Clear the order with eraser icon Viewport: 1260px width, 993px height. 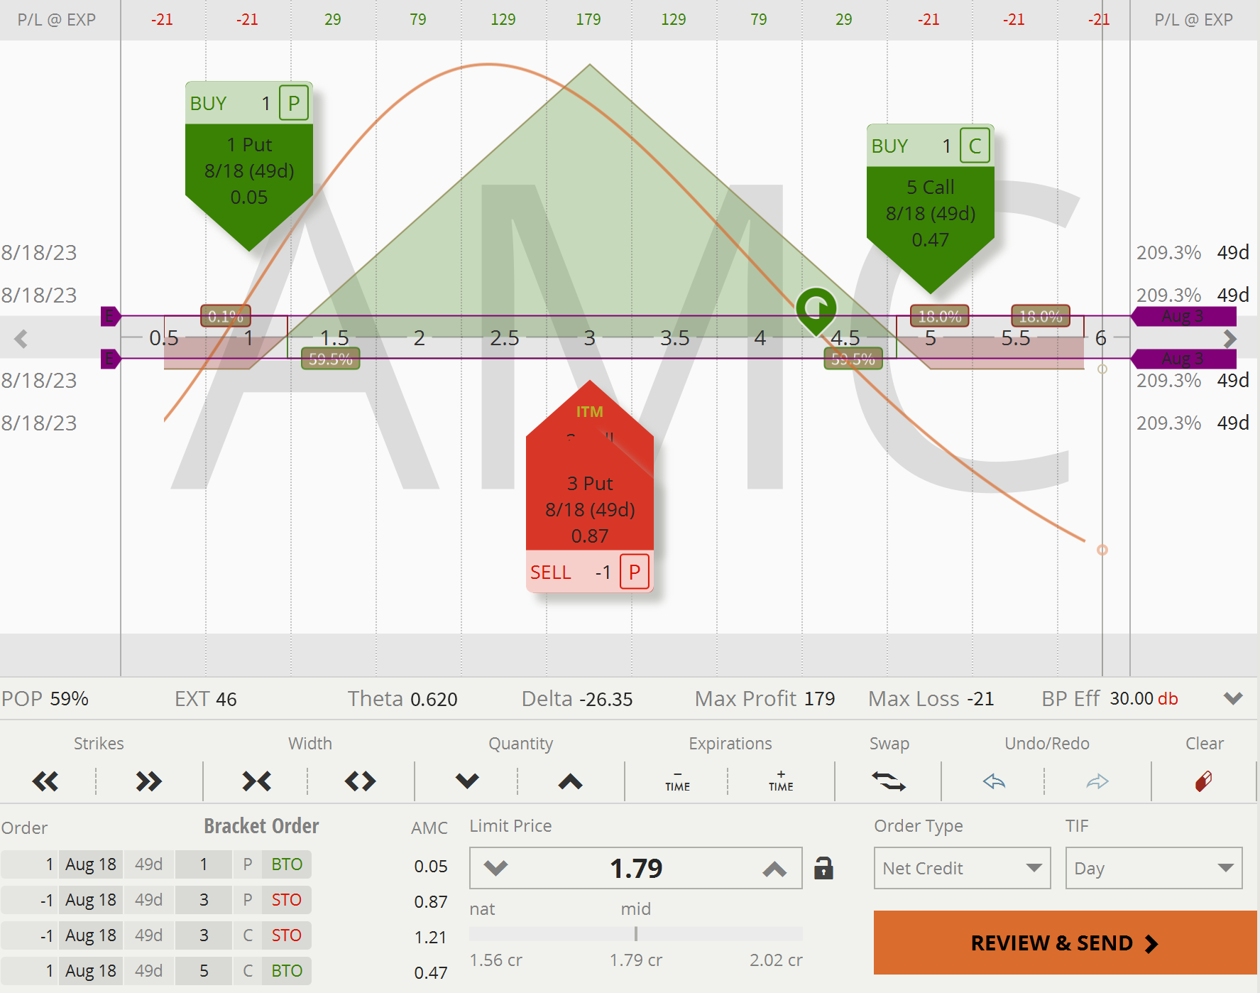[1204, 781]
